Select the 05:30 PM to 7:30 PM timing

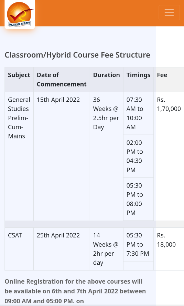click(139, 245)
